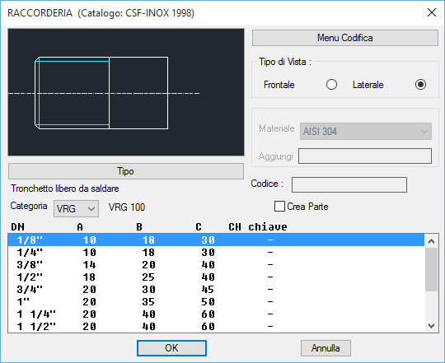Click the Codice input field

tap(349, 184)
